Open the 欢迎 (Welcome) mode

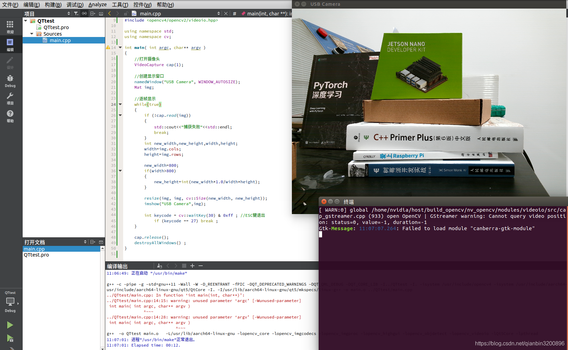pyautogui.click(x=10, y=27)
